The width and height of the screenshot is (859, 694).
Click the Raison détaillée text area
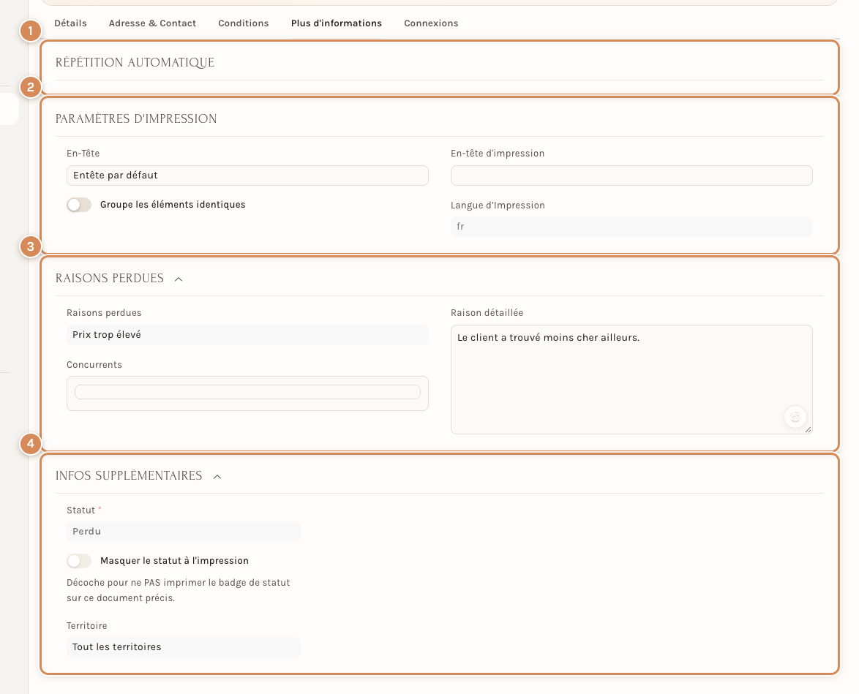tap(631, 380)
